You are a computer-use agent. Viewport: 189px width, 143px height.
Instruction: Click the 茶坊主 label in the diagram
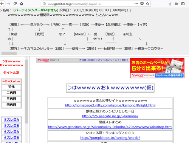tap(127, 34)
